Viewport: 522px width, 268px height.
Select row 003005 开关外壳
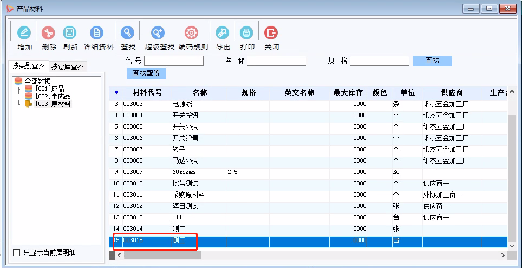tap(308, 127)
